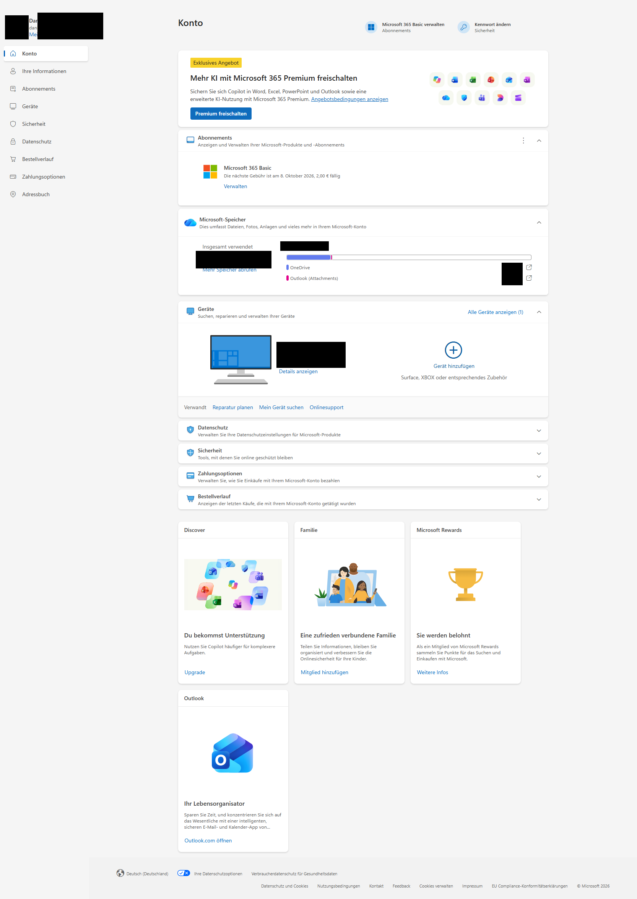Screen dimensions: 637x899
Task: Expand the Datenschutz section
Action: [539, 431]
